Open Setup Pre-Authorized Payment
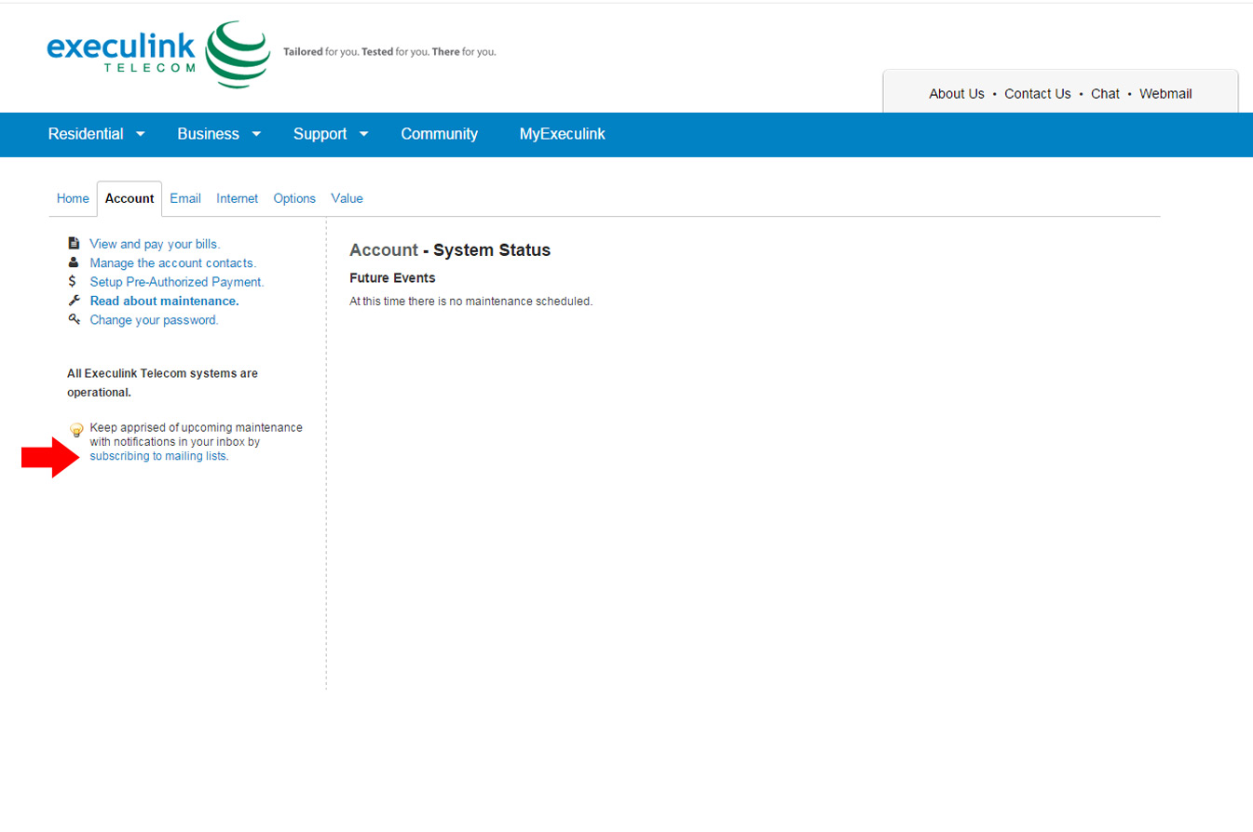The height and width of the screenshot is (832, 1253). click(x=177, y=282)
